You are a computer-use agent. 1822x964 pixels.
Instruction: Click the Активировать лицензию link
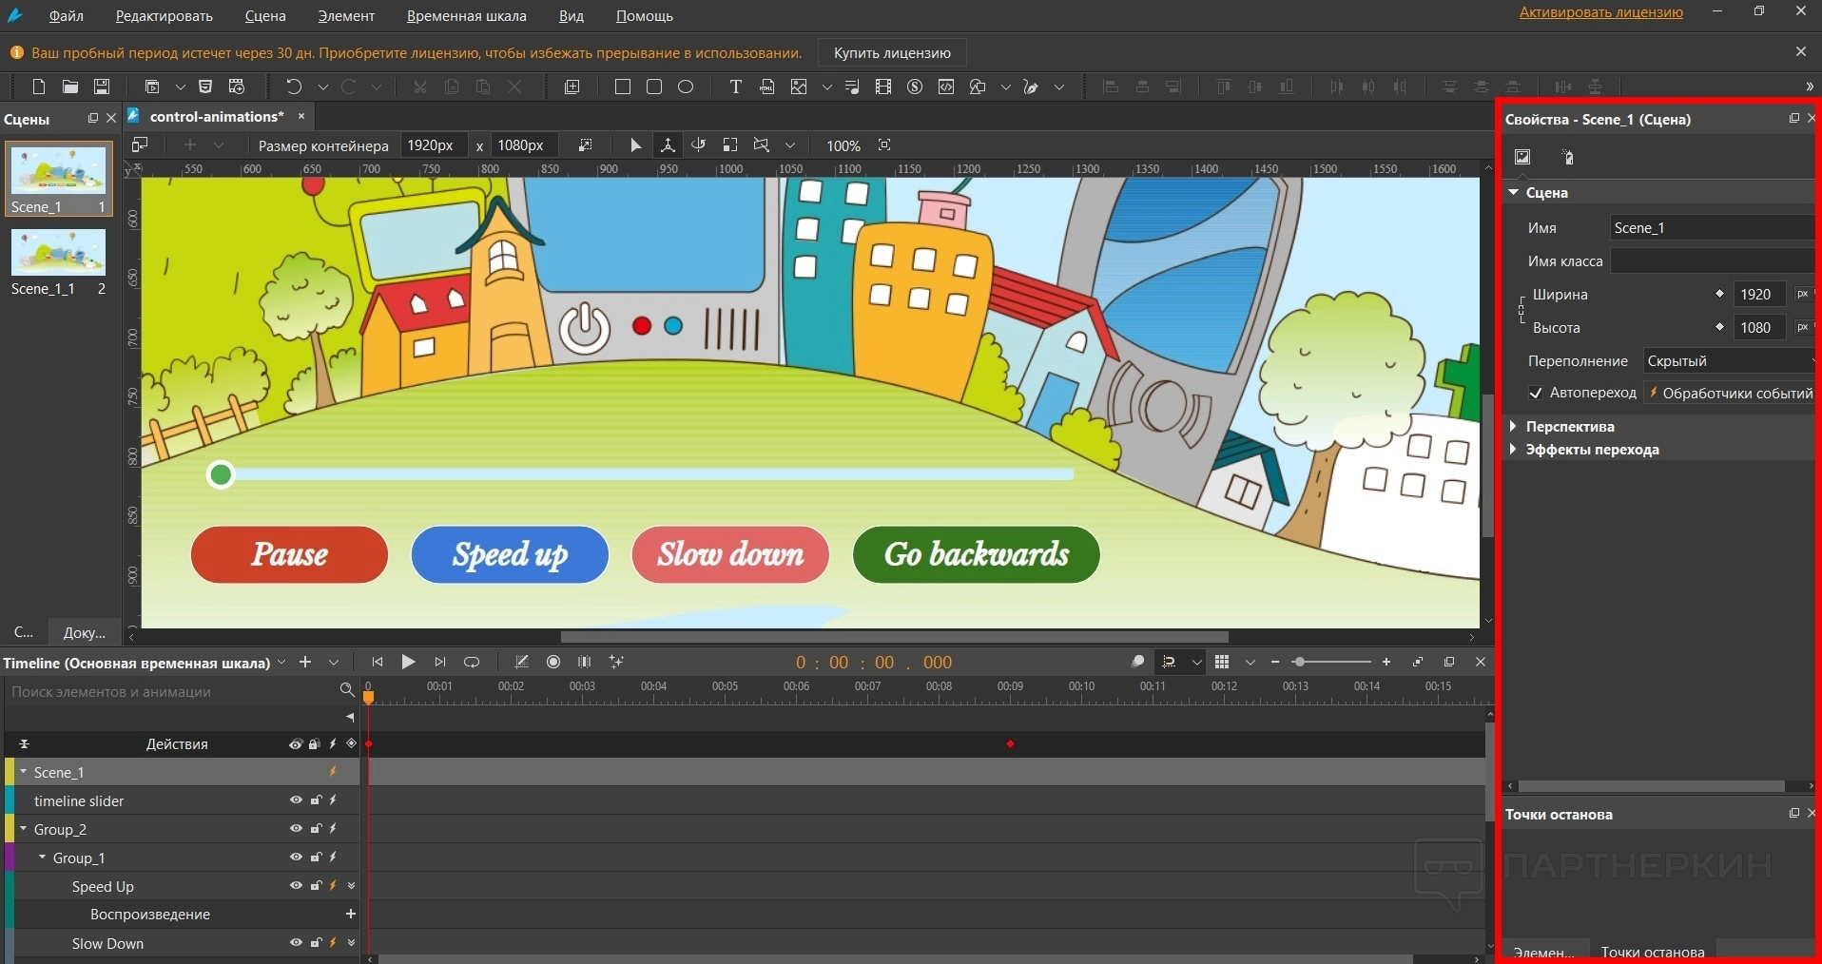[1600, 12]
